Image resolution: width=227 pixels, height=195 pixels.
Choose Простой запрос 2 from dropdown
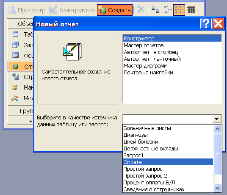[x=168, y=176]
